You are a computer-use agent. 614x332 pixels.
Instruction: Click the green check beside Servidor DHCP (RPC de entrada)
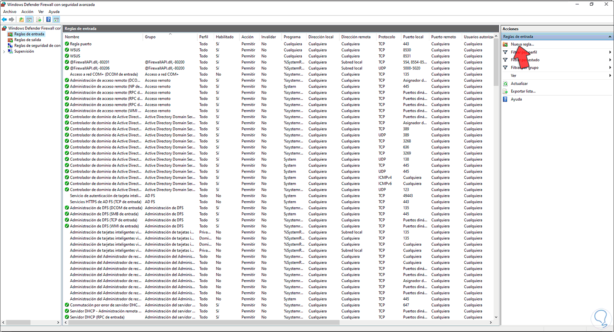tap(67, 317)
